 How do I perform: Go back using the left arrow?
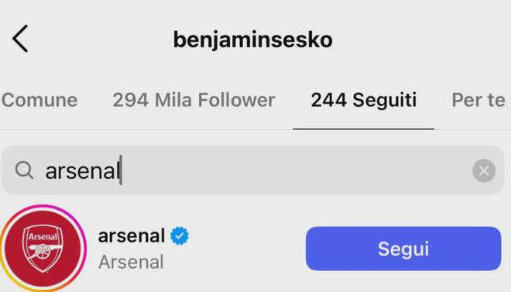click(20, 39)
